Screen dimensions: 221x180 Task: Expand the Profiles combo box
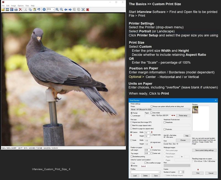pyautogui.click(x=159, y=172)
